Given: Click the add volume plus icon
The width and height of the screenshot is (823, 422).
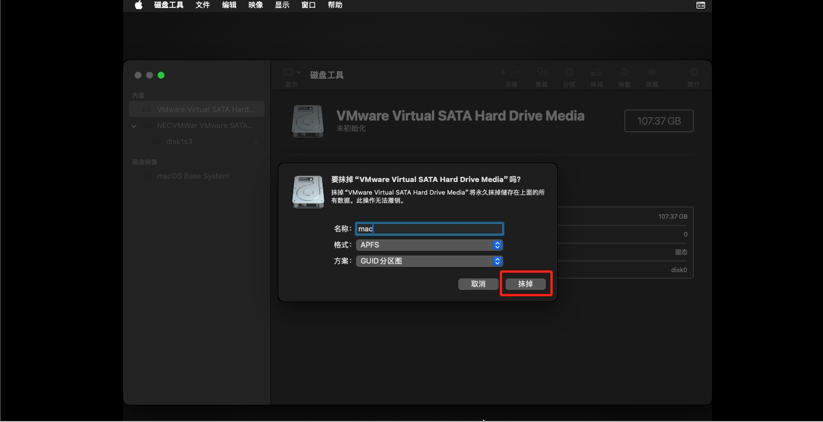Looking at the screenshot, I should 503,72.
